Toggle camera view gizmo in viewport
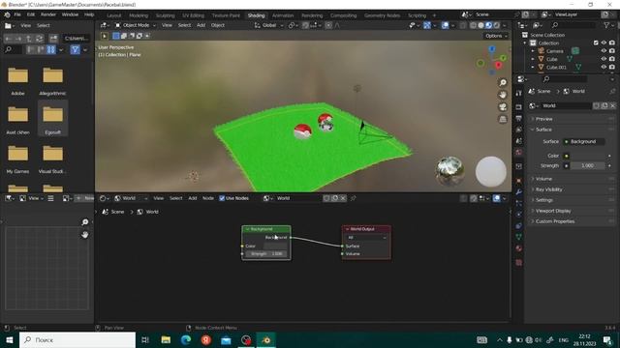 (503, 107)
